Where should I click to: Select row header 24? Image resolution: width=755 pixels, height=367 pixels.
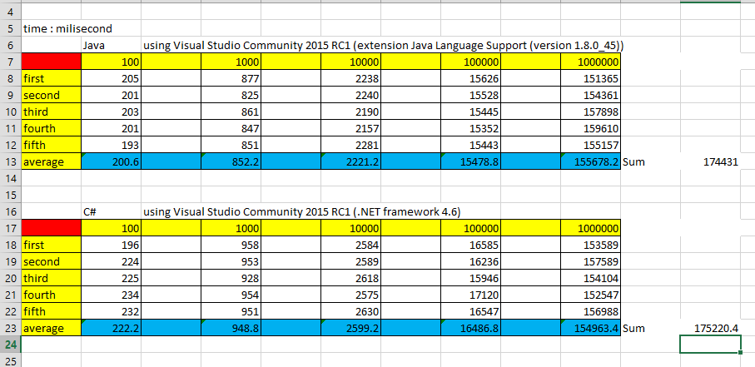pyautogui.click(x=10, y=345)
